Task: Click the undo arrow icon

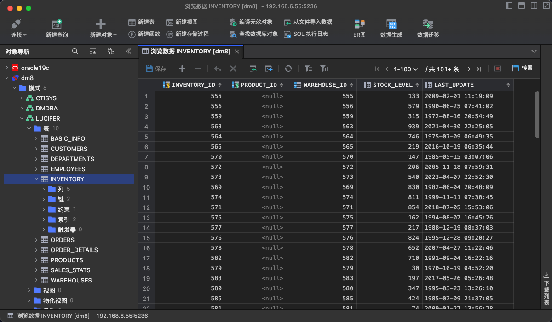Action: coord(218,69)
